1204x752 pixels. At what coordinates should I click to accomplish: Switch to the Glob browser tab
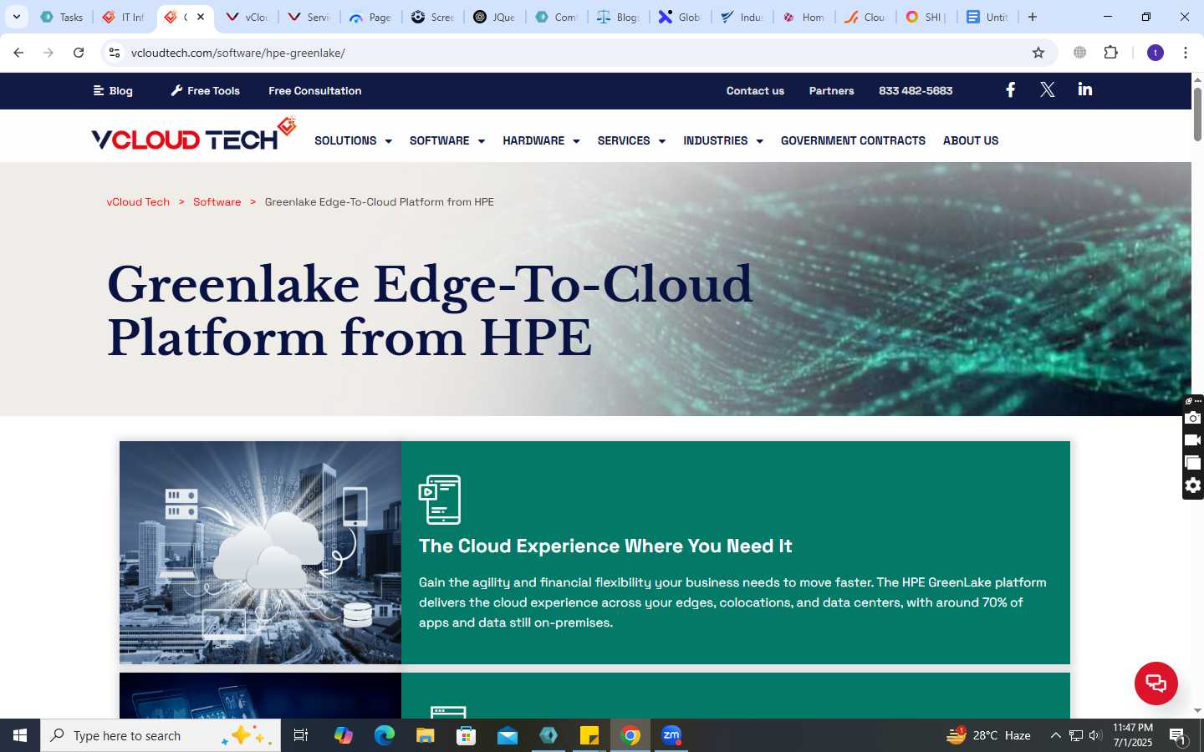(x=679, y=17)
